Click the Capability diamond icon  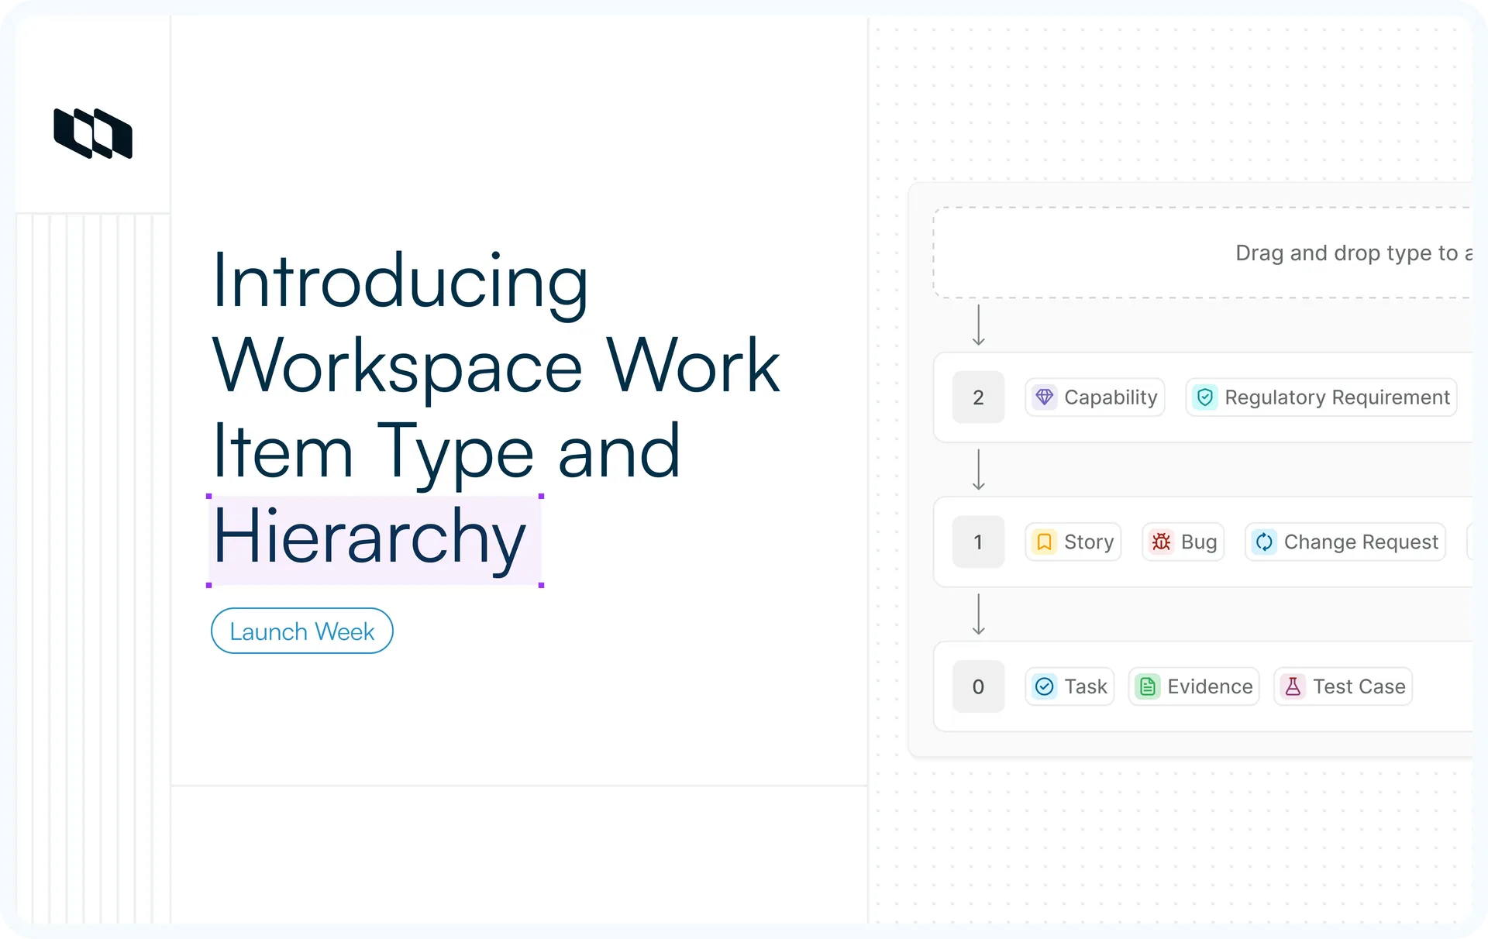[x=1045, y=397]
